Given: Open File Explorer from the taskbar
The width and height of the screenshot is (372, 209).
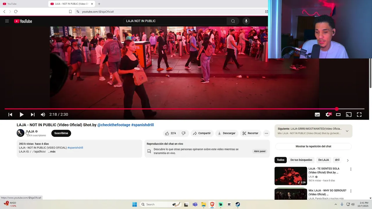Looking at the screenshot, I should click(x=204, y=204).
